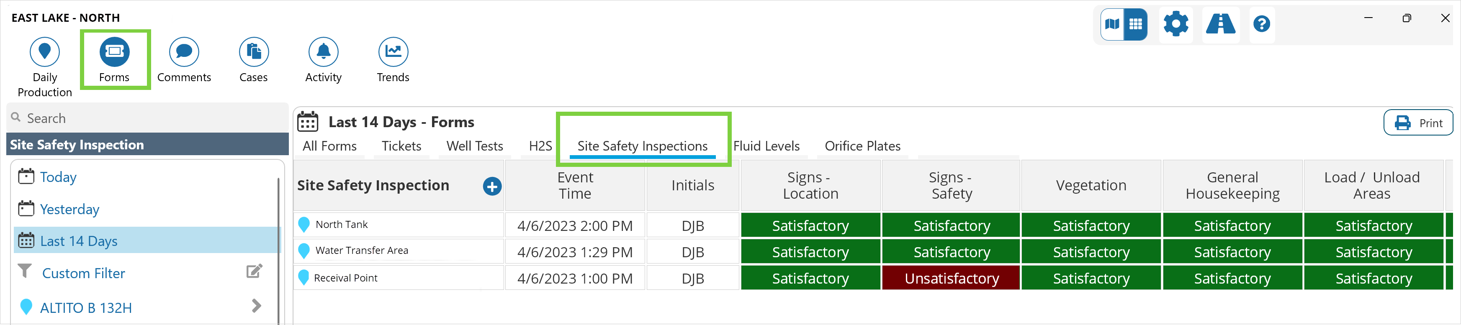Switch to grid view toggle
This screenshot has width=1461, height=325.
point(1135,24)
